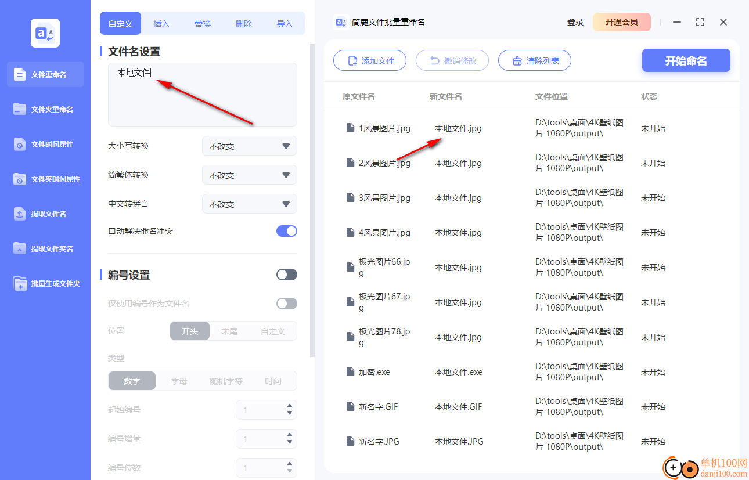Click 开通会员 button
Screen dimensions: 749x480
click(x=622, y=22)
